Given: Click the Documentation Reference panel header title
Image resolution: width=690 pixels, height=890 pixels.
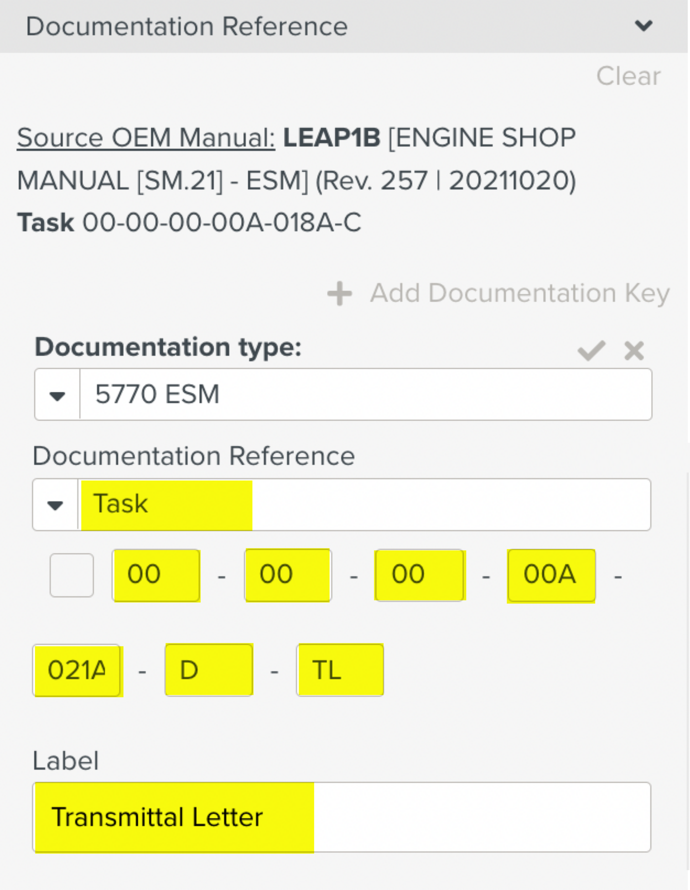Looking at the screenshot, I should (187, 26).
